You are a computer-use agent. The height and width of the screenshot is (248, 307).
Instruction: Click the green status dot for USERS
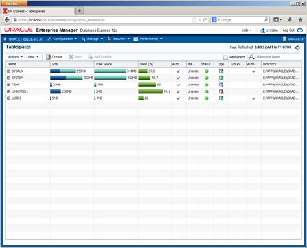207,98
